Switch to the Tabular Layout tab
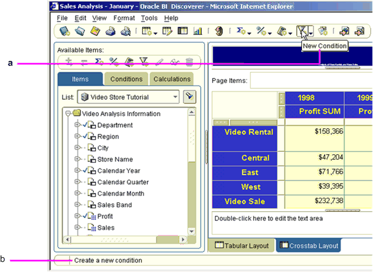The width and height of the screenshot is (373, 272). (242, 245)
